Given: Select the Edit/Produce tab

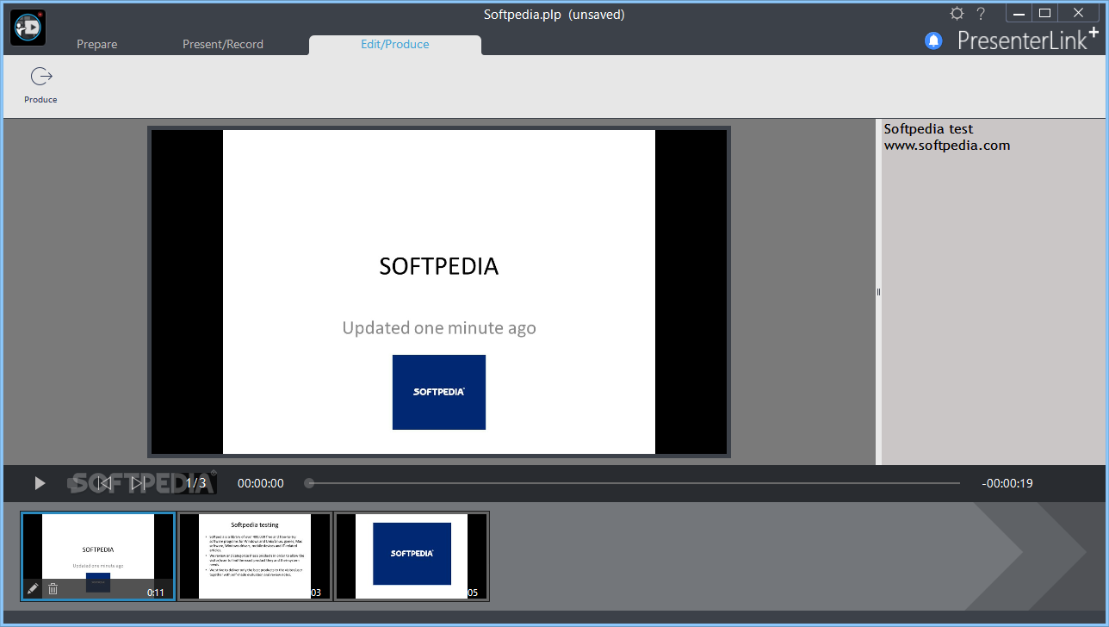Looking at the screenshot, I should click(395, 44).
